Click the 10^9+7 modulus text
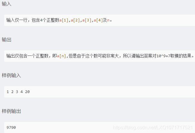 point(163,56)
